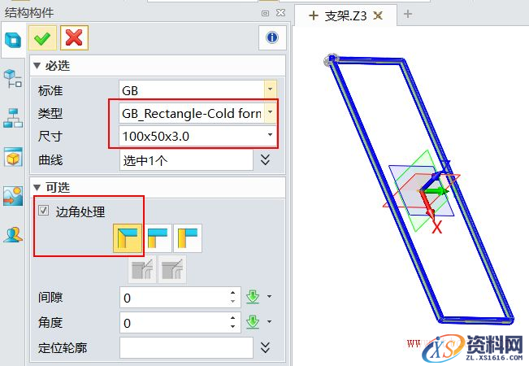Open the yellow cube view sidebar icon
The height and width of the screenshot is (366, 529).
tap(13, 157)
